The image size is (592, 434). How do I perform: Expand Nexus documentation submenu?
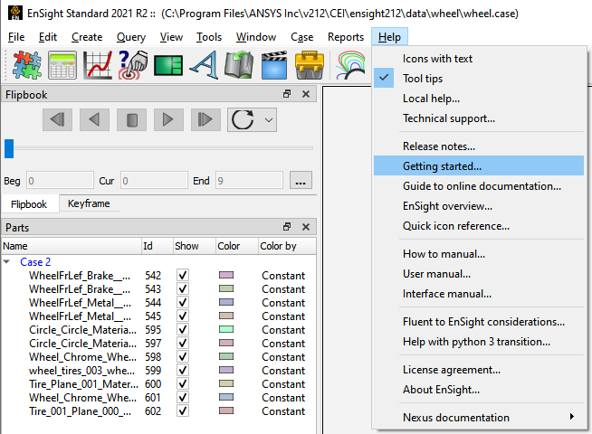point(479,418)
